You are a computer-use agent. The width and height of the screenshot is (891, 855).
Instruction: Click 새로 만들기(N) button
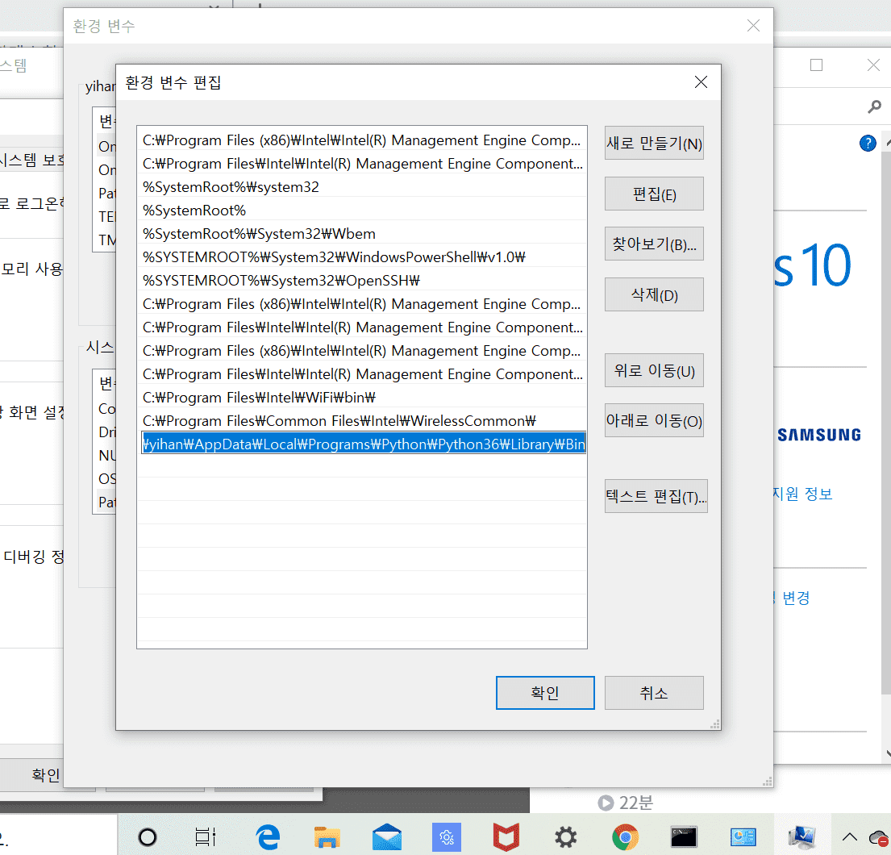[x=654, y=144]
